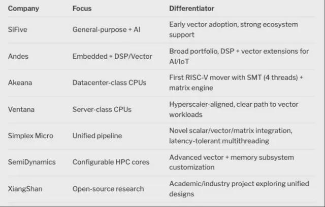
Task: Click the SemiDynamics company name
Action: (x=31, y=162)
